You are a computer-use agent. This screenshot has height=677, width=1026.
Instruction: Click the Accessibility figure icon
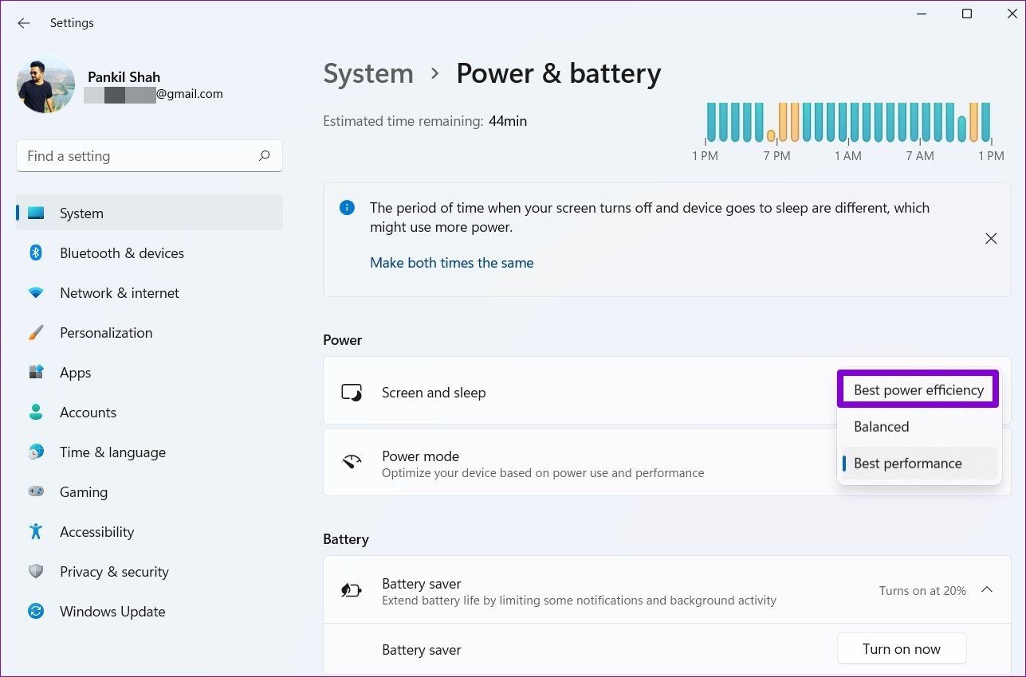(x=36, y=532)
